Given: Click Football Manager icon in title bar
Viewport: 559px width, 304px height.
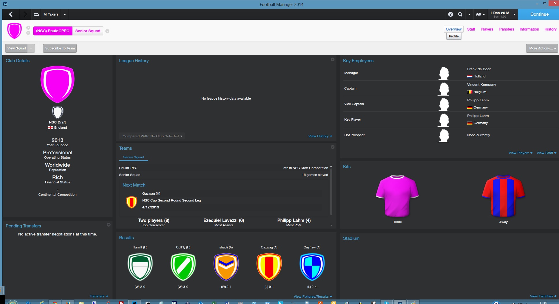Looking at the screenshot, I should click(5, 4).
